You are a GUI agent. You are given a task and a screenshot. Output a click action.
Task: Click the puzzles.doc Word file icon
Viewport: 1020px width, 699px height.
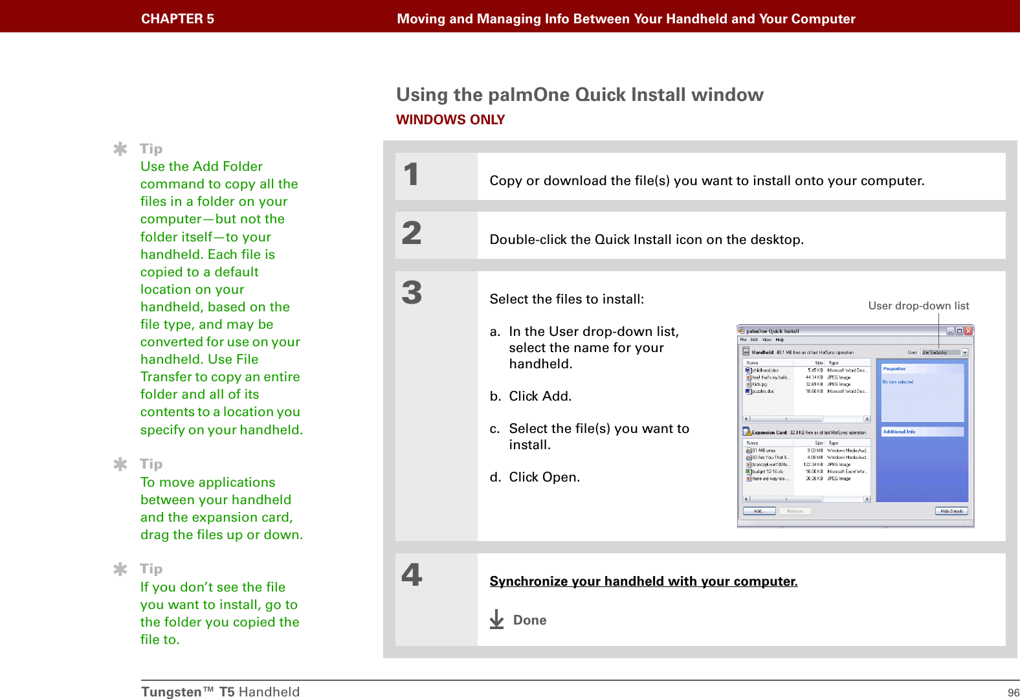(x=749, y=392)
